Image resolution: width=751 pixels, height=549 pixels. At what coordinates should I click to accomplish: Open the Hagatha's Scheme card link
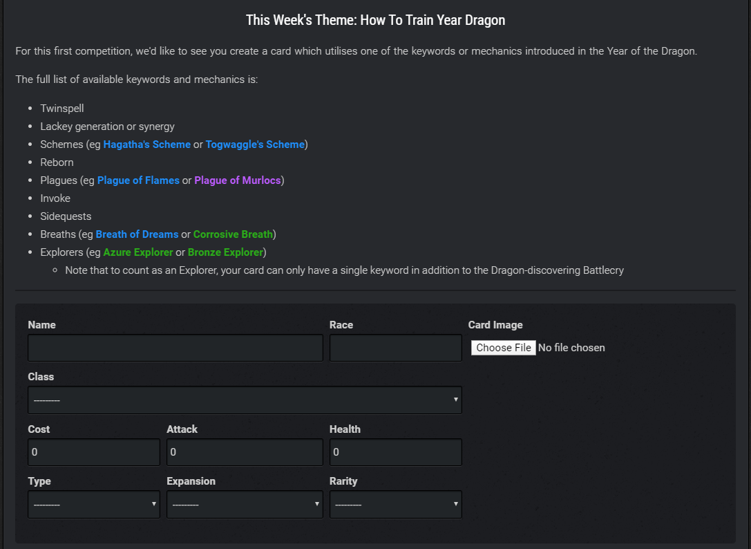(146, 145)
